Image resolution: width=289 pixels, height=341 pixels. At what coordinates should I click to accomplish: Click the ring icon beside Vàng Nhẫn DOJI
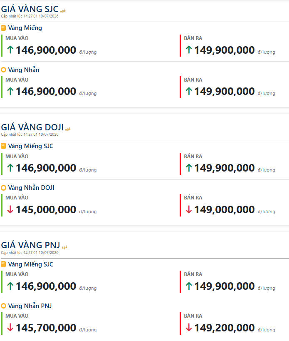click(x=3, y=188)
